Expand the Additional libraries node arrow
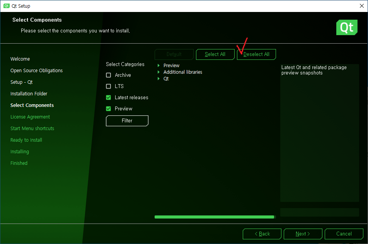 point(158,72)
